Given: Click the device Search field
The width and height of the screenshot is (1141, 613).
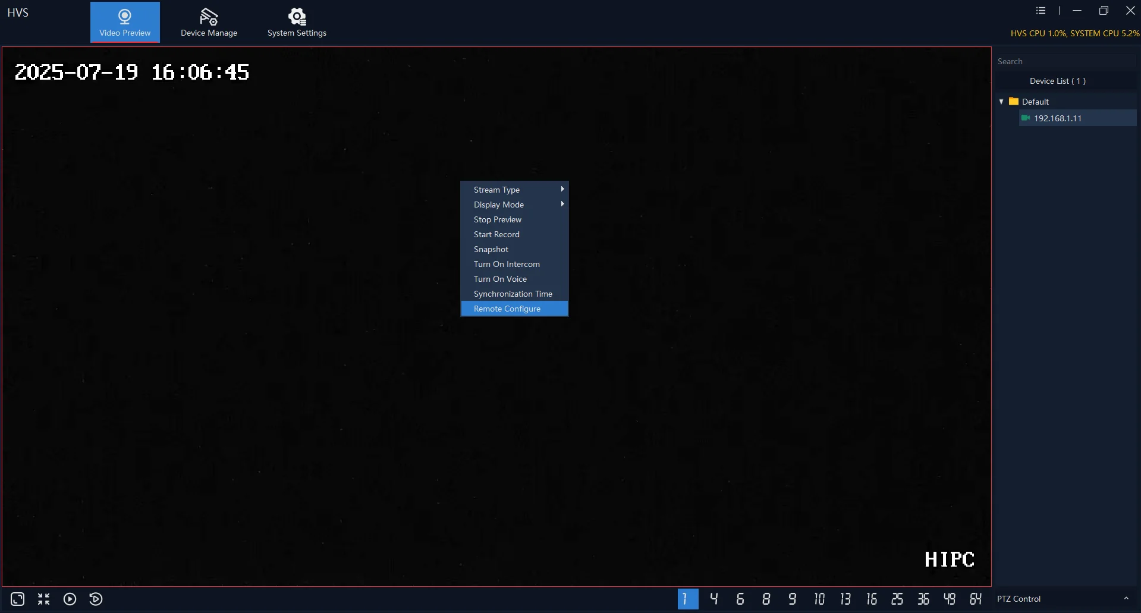Looking at the screenshot, I should click(x=1064, y=61).
